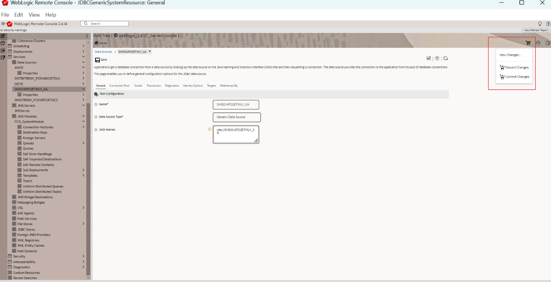Toggle the hamburger navigation menu icon
Viewport: 551px width, 282px height.
pos(3,24)
